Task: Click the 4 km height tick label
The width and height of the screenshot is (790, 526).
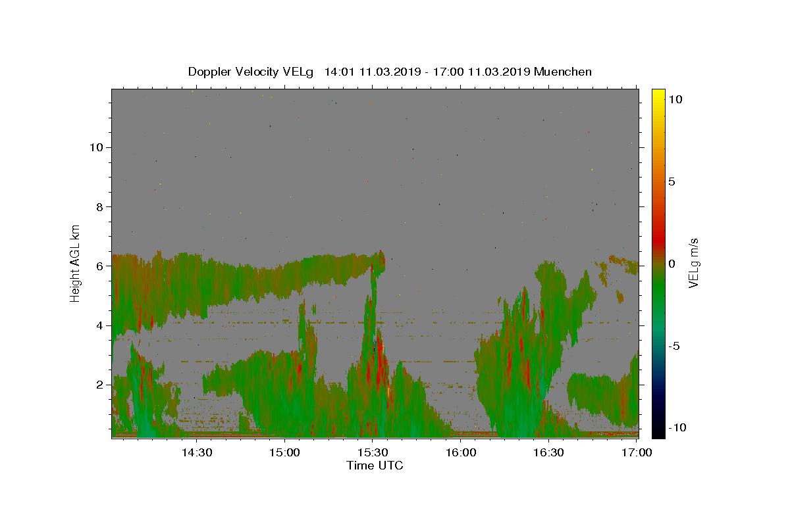Action: [99, 325]
